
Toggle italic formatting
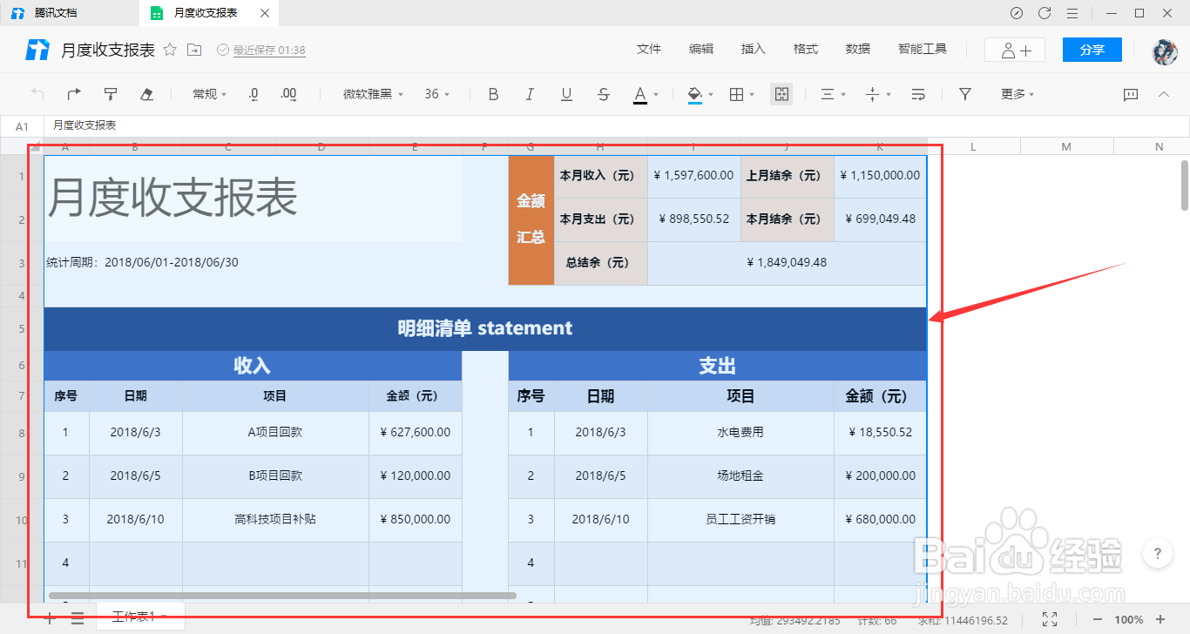(530, 94)
